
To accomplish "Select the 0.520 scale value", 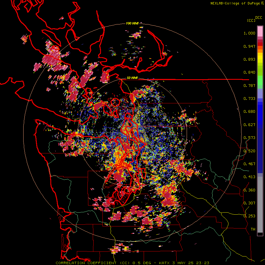I will click(249, 151).
